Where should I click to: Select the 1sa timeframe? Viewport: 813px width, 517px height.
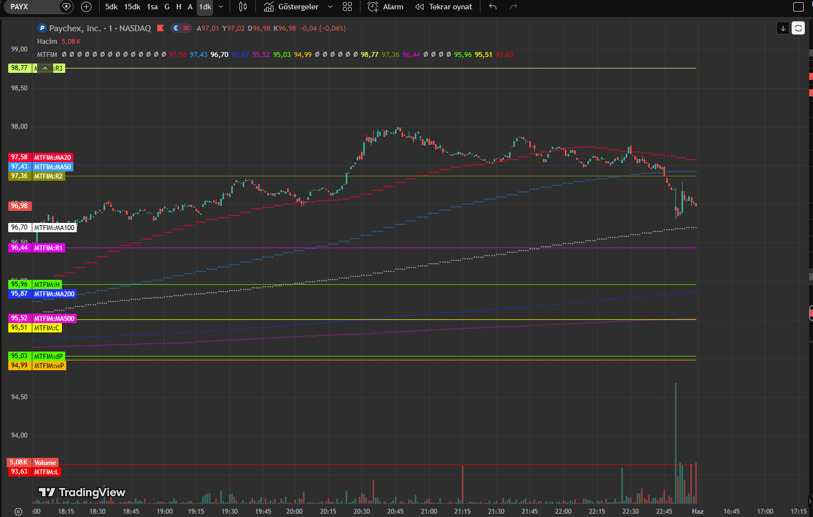click(152, 7)
